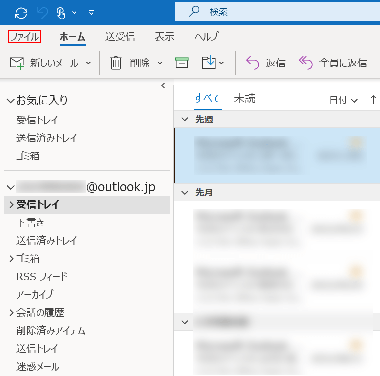Click the search magnifier icon
This screenshot has height=376, width=380.
[x=194, y=11]
